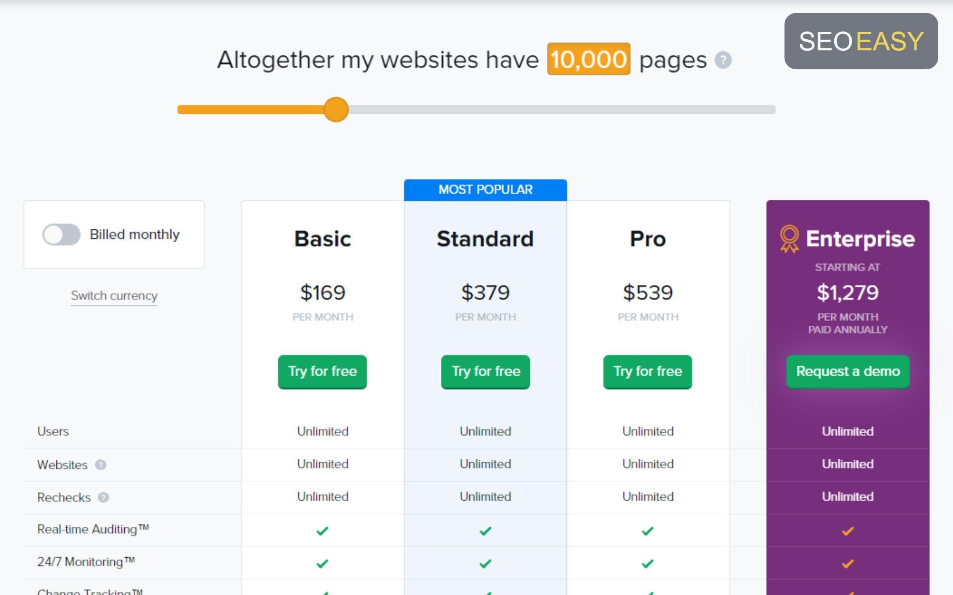
Task: Click Try for free under Pro
Action: pyautogui.click(x=648, y=372)
